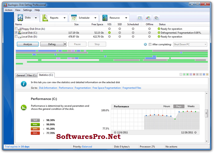The width and height of the screenshot is (214, 153).
Task: Switch performance graph to Weeks
Action: pos(191,106)
